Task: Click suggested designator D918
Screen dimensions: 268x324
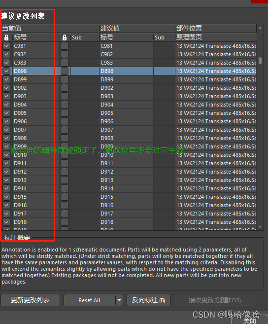Action: point(107,222)
